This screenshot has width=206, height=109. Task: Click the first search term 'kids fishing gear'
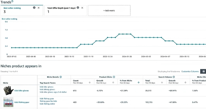coord(47,99)
